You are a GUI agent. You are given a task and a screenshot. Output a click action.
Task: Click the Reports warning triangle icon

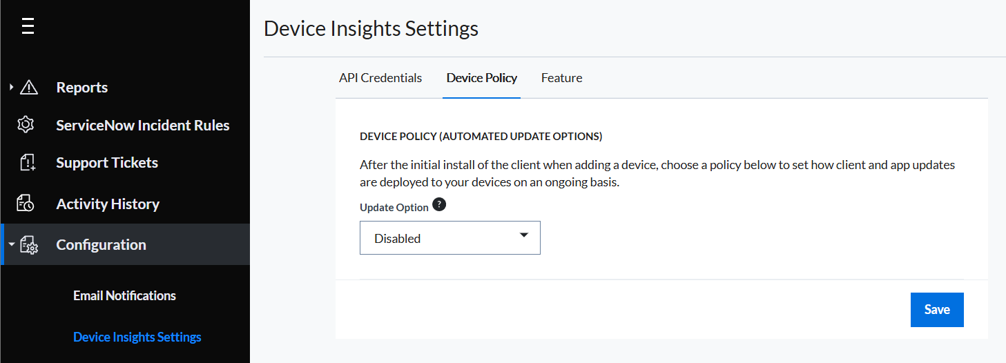tap(29, 88)
